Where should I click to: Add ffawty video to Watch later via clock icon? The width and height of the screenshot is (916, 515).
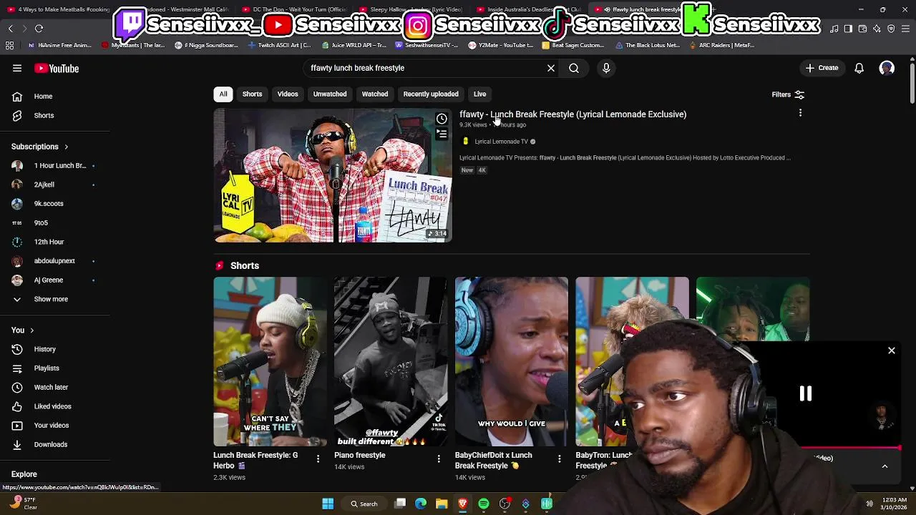(x=442, y=119)
